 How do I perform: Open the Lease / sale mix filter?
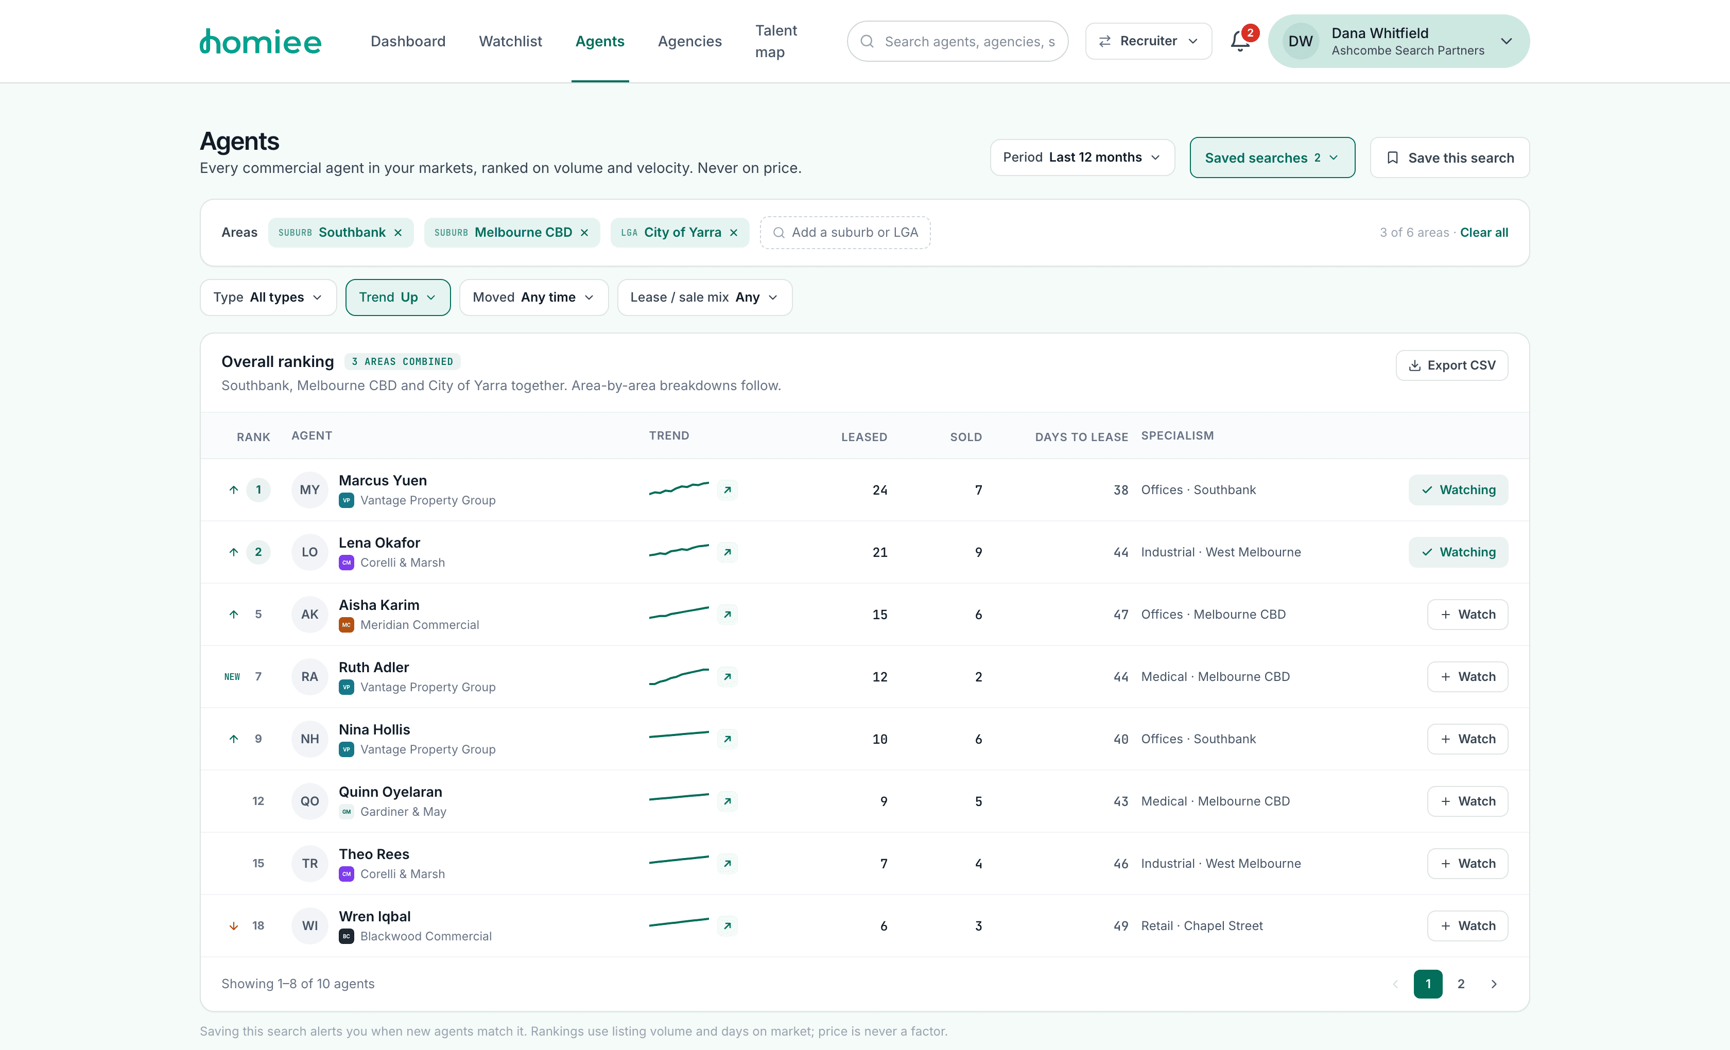704,297
